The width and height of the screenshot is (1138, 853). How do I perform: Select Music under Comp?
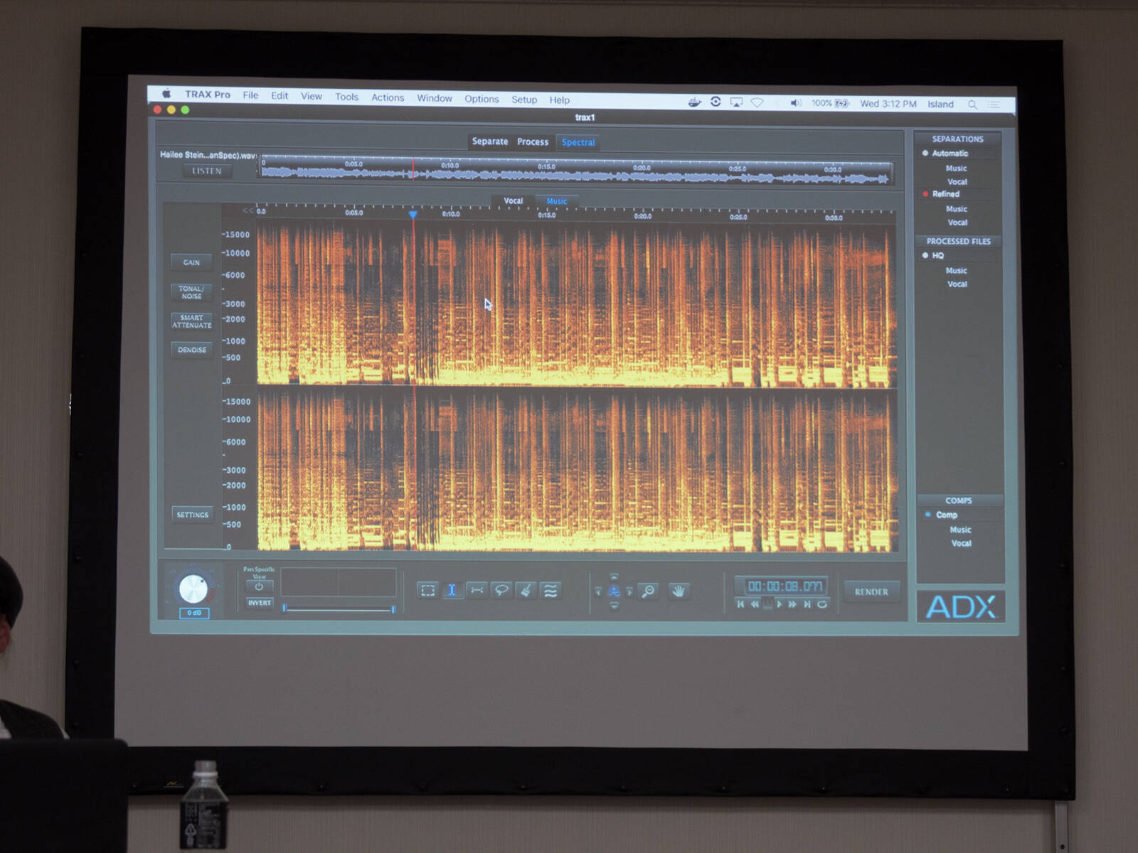(x=960, y=530)
